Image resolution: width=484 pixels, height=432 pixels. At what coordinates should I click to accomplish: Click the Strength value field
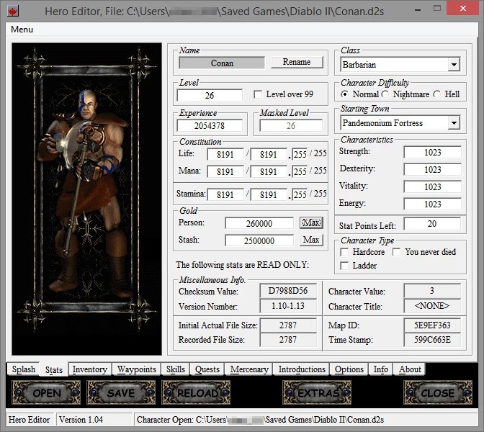(x=432, y=152)
